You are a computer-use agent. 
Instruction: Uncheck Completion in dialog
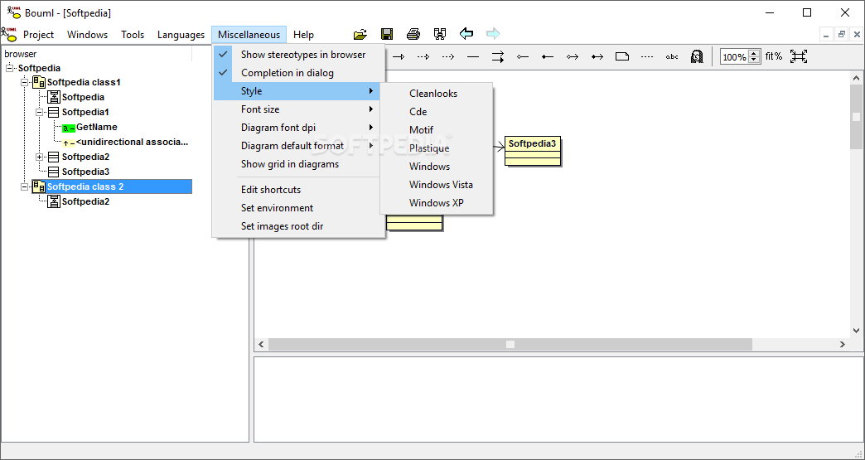(x=298, y=73)
